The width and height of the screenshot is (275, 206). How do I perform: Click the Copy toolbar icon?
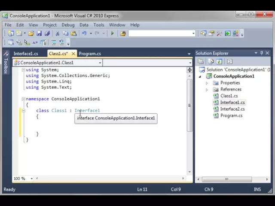[66, 33]
